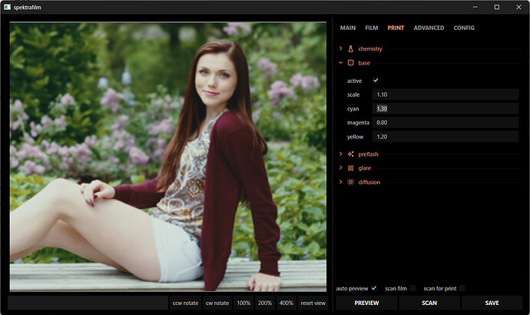This screenshot has width=530, height=315.
Task: Expand the chemistry section chevron
Action: tap(341, 48)
